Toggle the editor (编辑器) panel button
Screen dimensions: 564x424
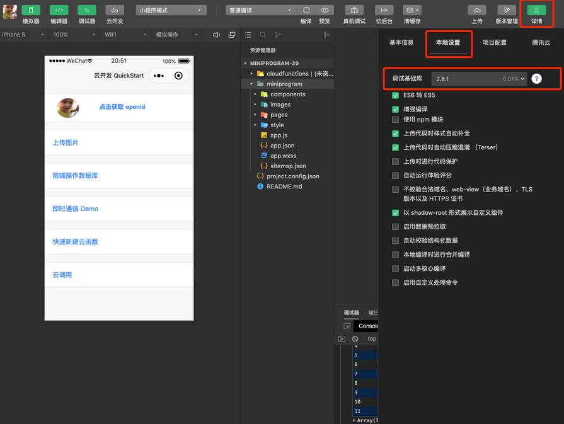(59, 11)
